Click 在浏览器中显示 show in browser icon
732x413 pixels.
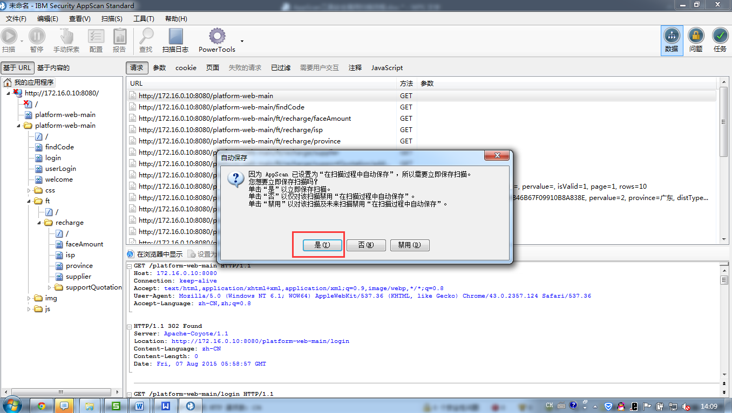pos(131,254)
